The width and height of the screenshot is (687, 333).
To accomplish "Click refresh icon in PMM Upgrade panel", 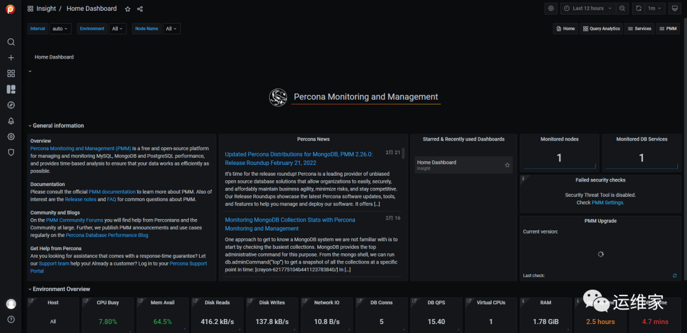I will (x=675, y=276).
